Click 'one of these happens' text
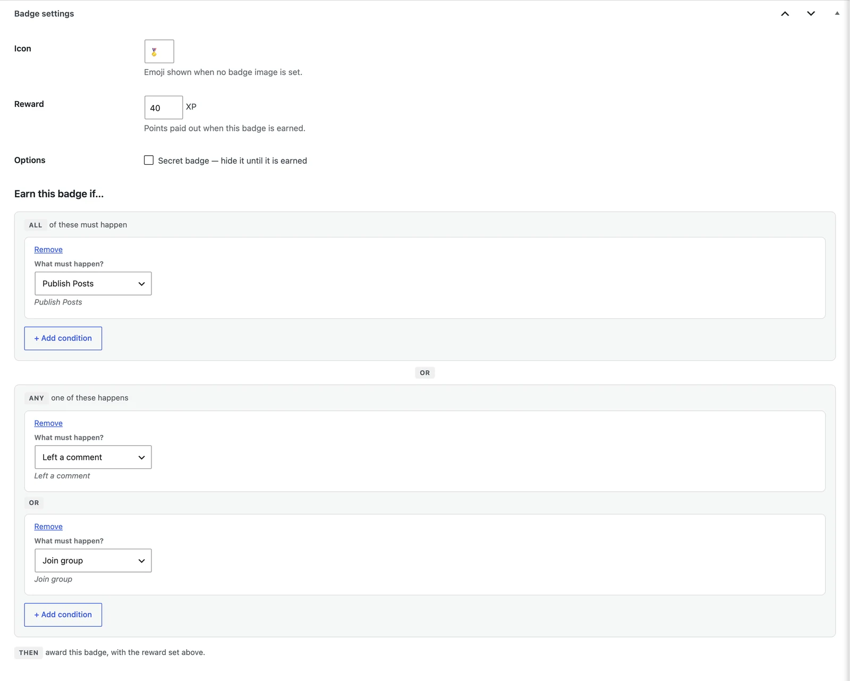Image resolution: width=850 pixels, height=681 pixels. tap(90, 398)
